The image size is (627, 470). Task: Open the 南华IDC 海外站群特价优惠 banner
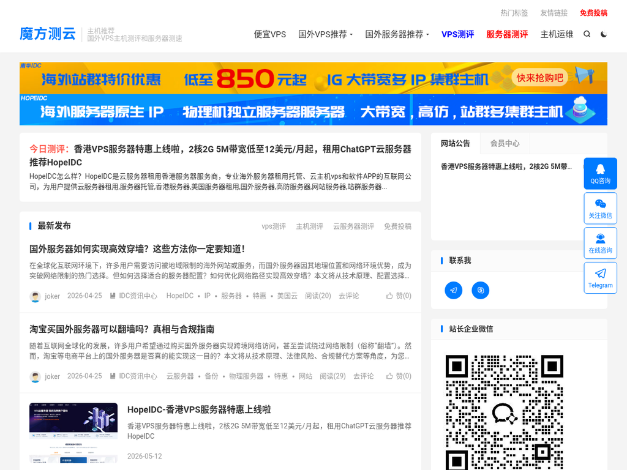point(313,78)
